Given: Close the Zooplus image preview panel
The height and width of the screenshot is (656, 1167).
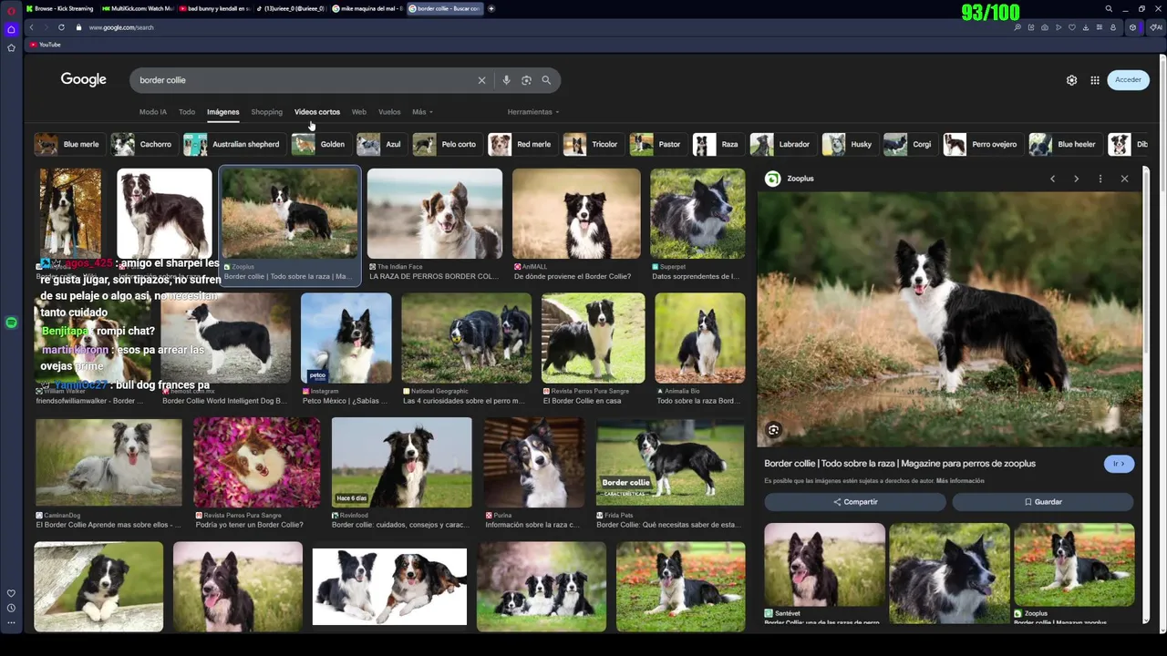Looking at the screenshot, I should (1124, 179).
